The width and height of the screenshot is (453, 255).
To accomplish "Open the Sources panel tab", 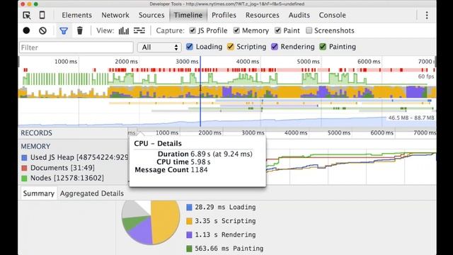I will click(x=151, y=15).
